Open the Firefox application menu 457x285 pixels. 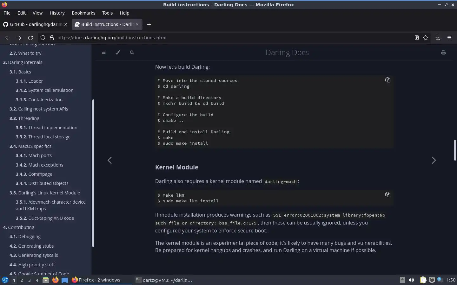tap(449, 38)
